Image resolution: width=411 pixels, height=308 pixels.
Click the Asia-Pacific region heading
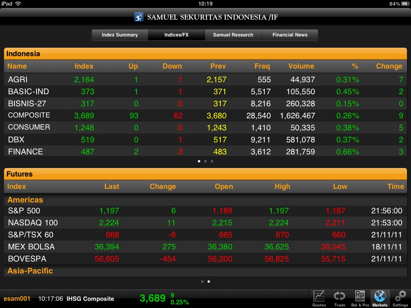[x=30, y=271]
